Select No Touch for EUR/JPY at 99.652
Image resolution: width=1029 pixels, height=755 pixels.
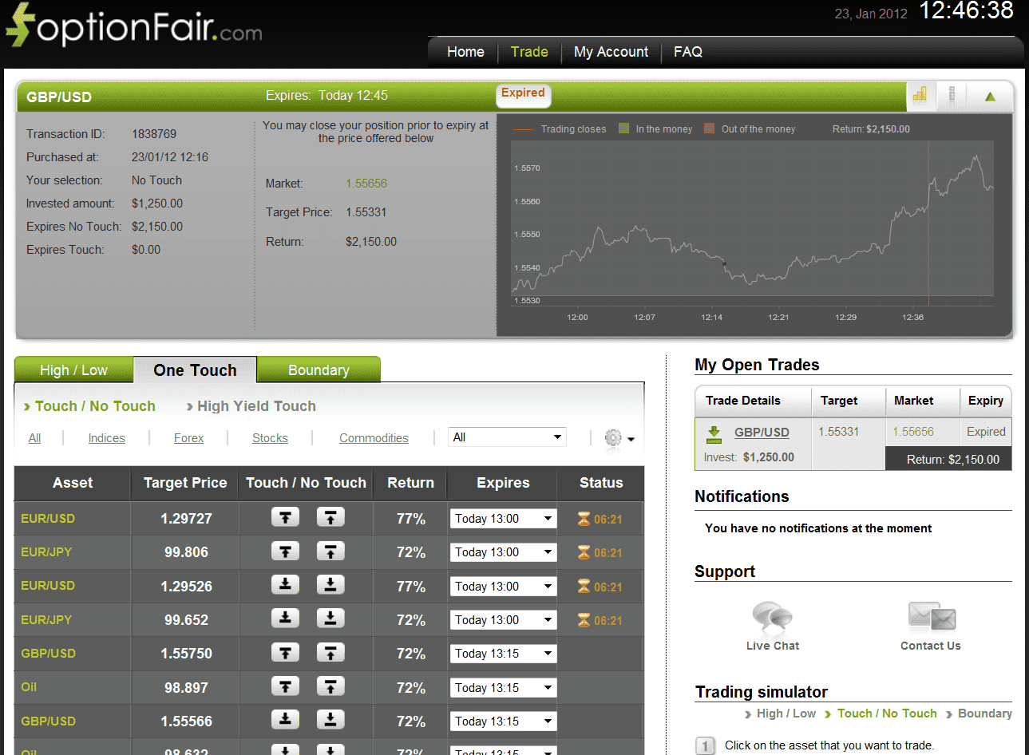[330, 619]
